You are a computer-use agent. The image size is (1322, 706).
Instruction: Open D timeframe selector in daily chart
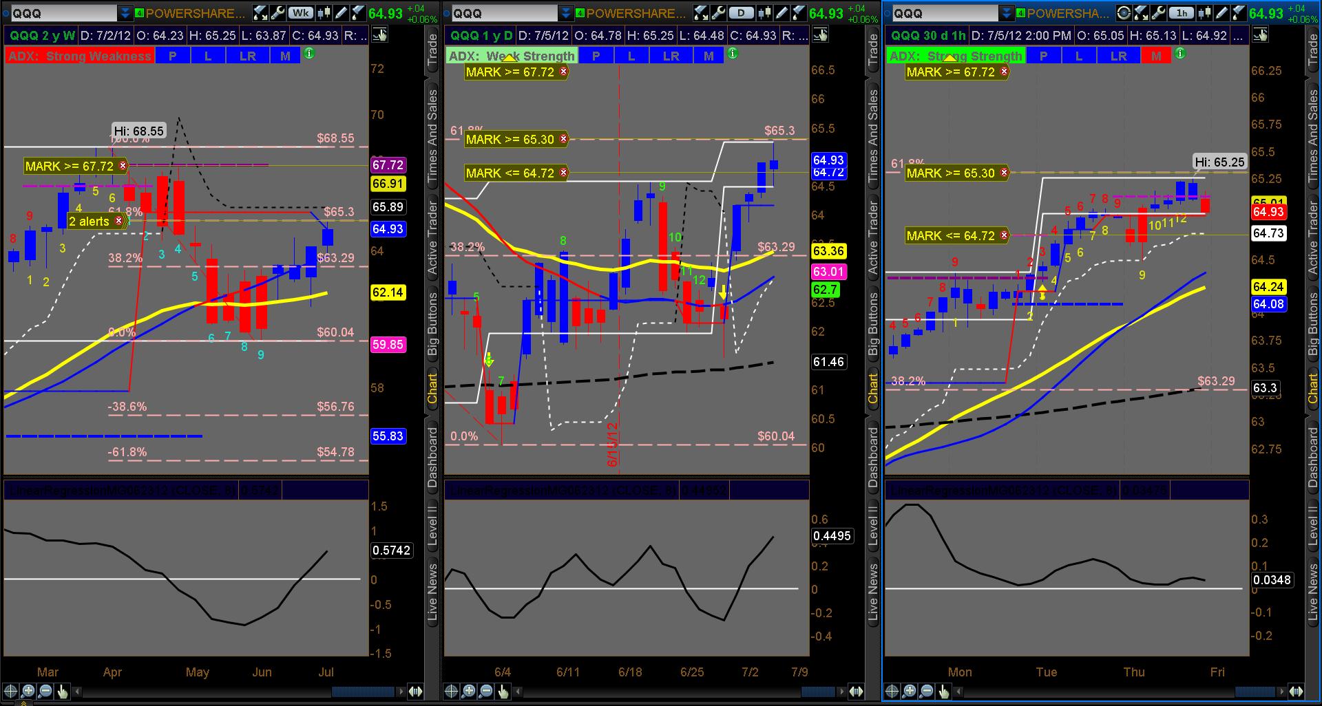741,12
